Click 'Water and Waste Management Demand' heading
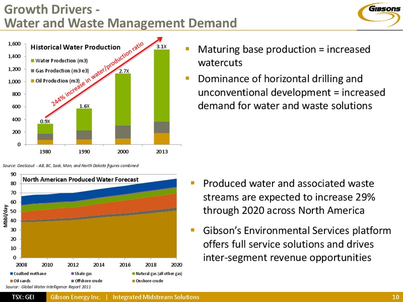The height and width of the screenshot is (302, 403). coord(120,23)
